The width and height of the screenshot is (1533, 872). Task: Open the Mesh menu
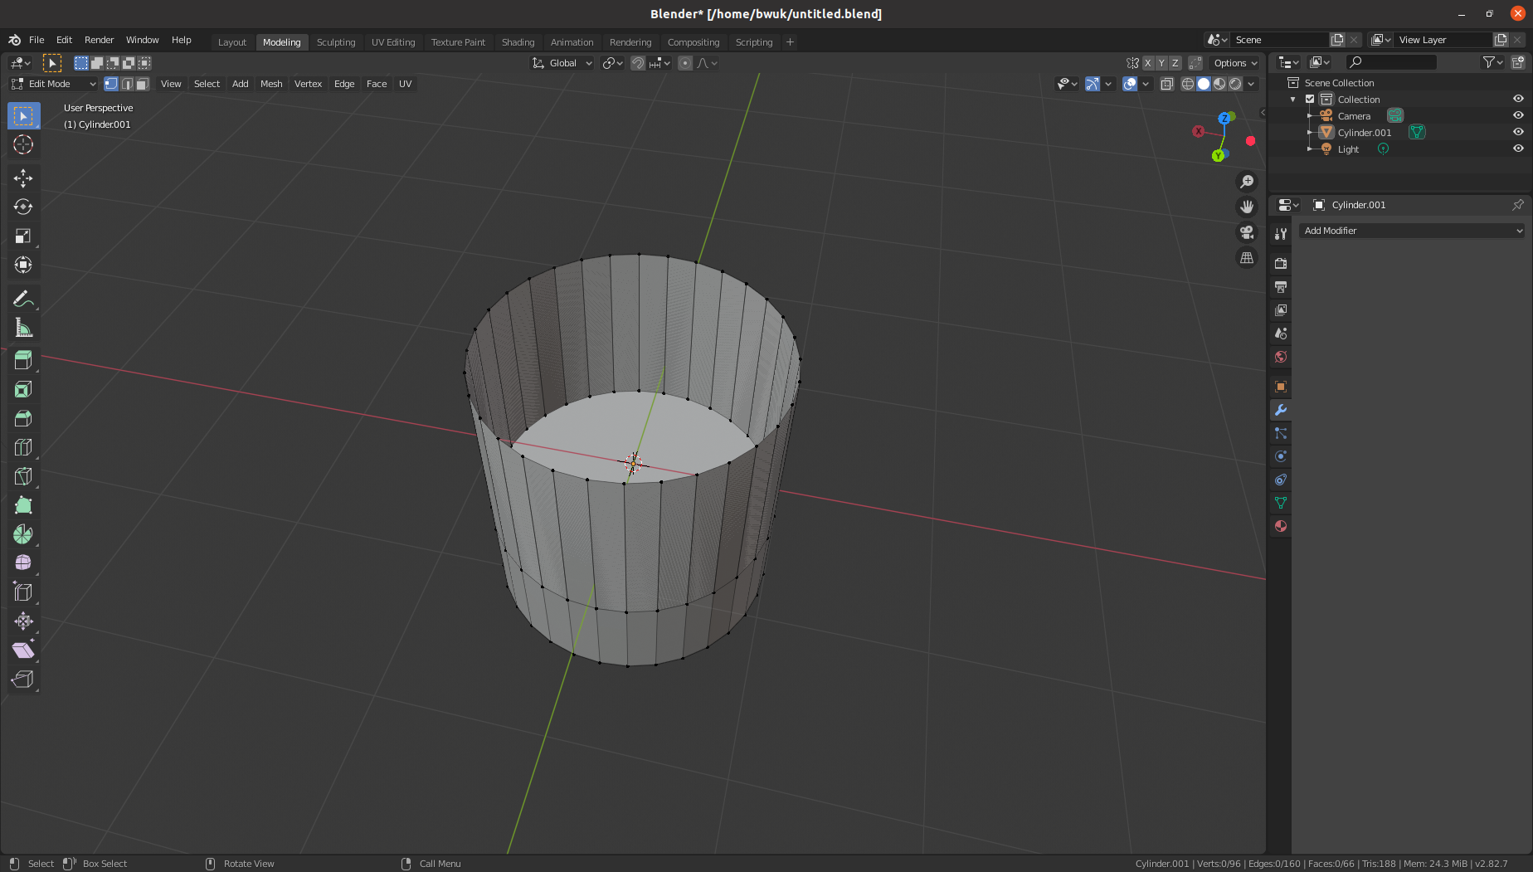pos(271,83)
